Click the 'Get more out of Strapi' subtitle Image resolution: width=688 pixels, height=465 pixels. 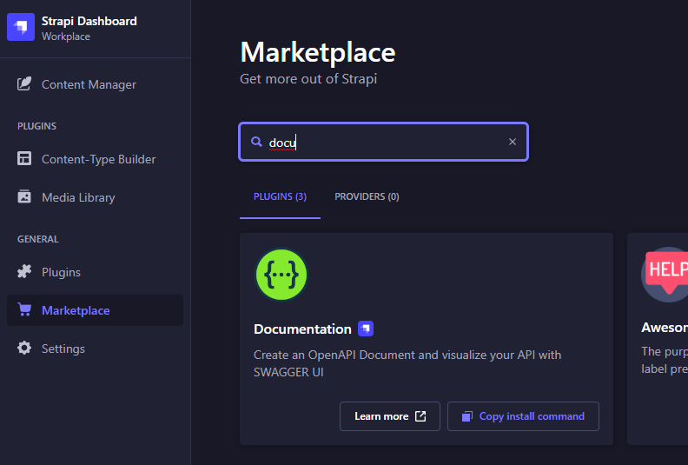pyautogui.click(x=308, y=79)
